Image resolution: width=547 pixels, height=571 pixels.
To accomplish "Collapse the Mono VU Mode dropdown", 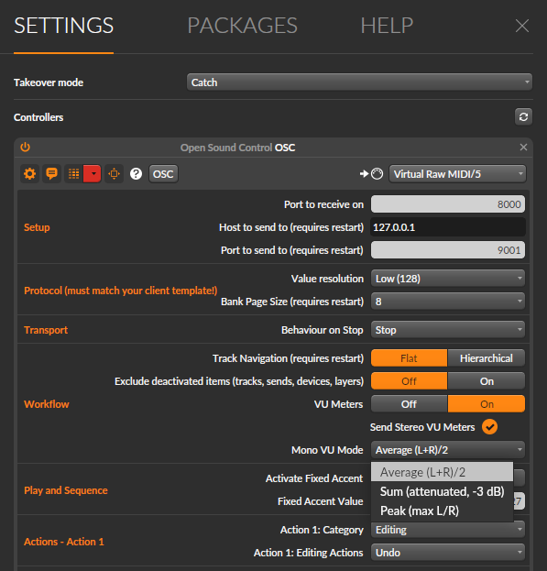I will (448, 450).
